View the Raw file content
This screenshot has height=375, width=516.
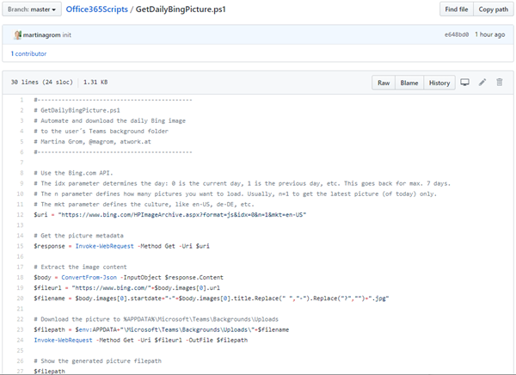pos(384,83)
